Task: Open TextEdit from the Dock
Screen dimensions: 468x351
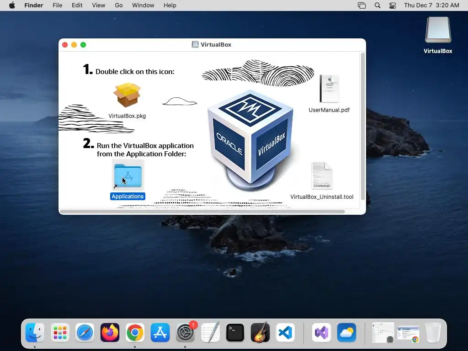Action: point(210,333)
